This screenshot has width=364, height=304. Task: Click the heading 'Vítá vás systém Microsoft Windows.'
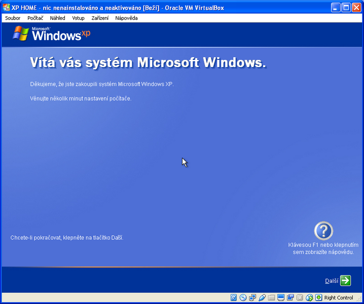(148, 63)
